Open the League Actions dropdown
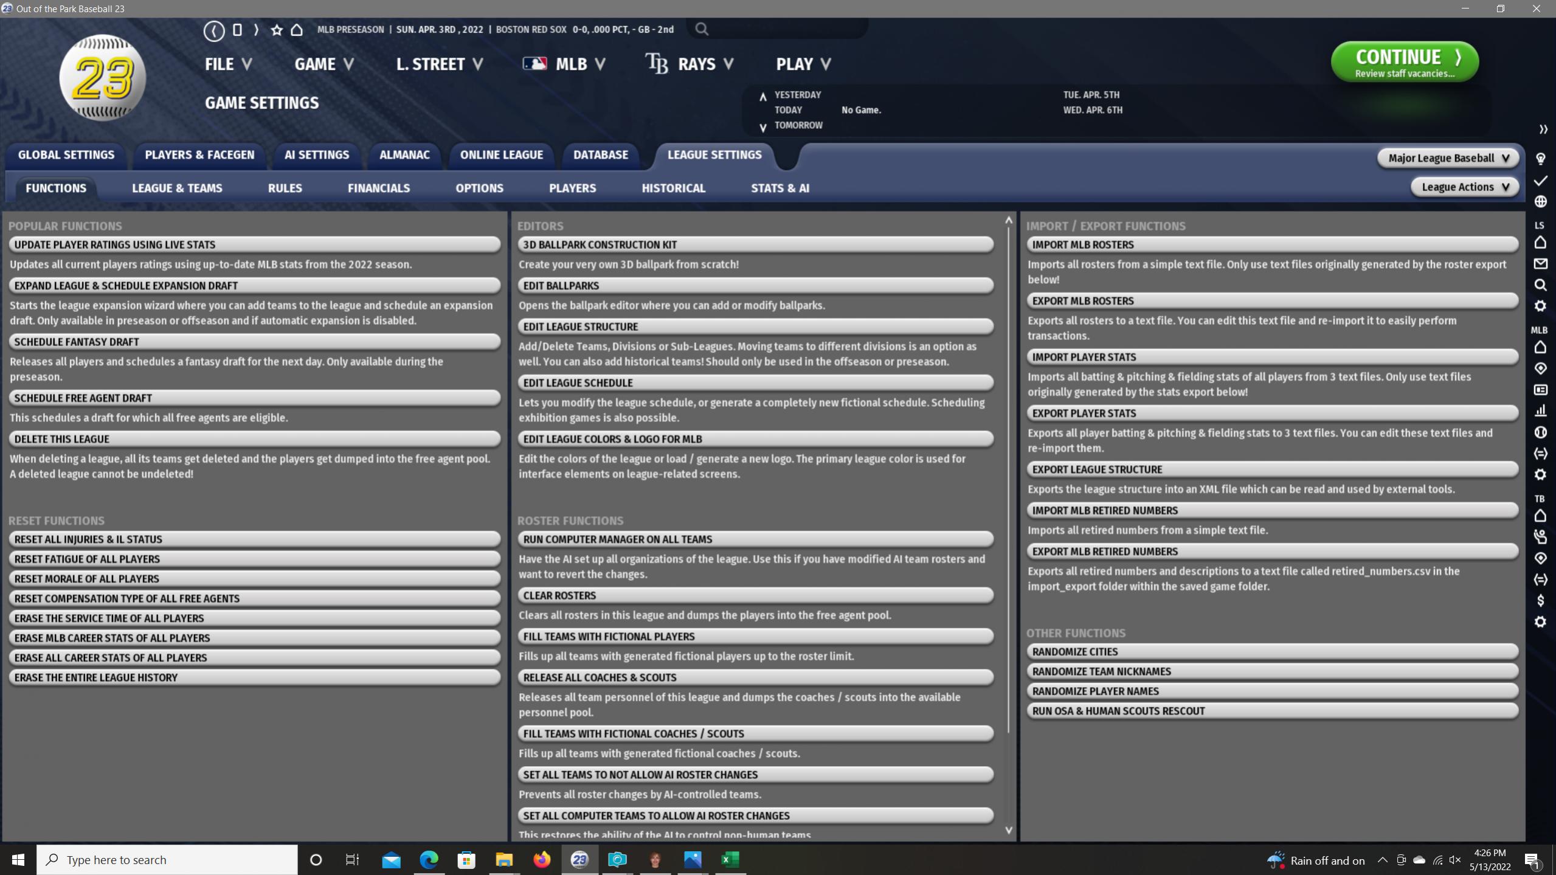The height and width of the screenshot is (875, 1556). pos(1464,187)
